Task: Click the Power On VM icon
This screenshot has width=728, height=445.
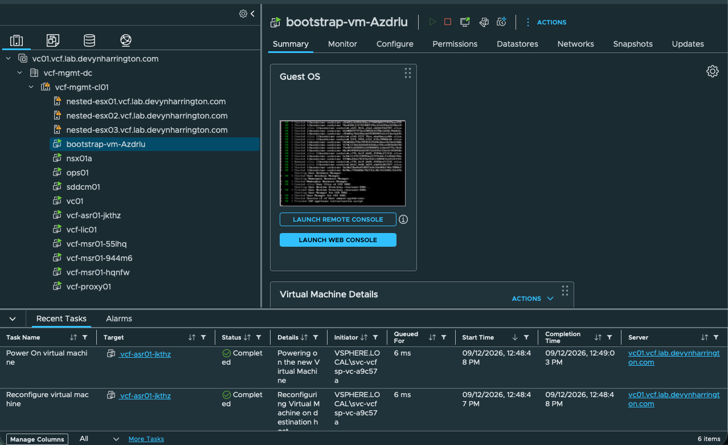Action: pyautogui.click(x=433, y=22)
